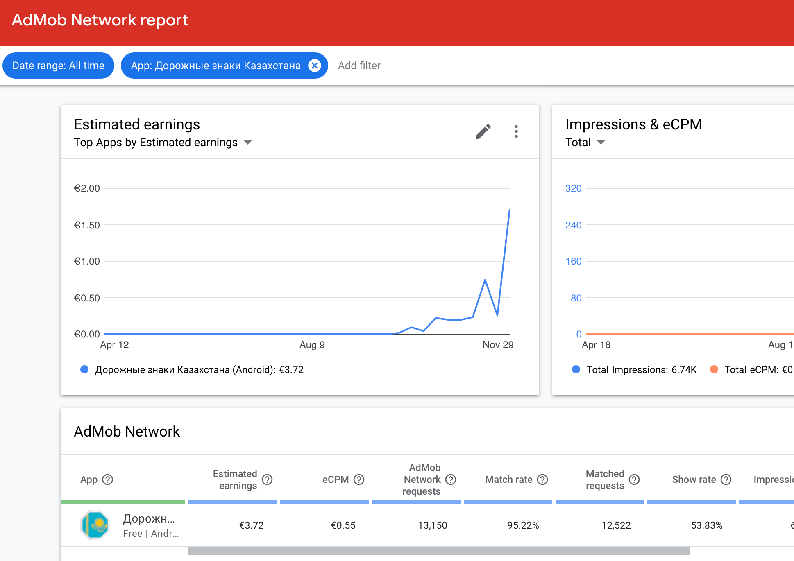Click the help icon next to Show rate

(x=726, y=480)
